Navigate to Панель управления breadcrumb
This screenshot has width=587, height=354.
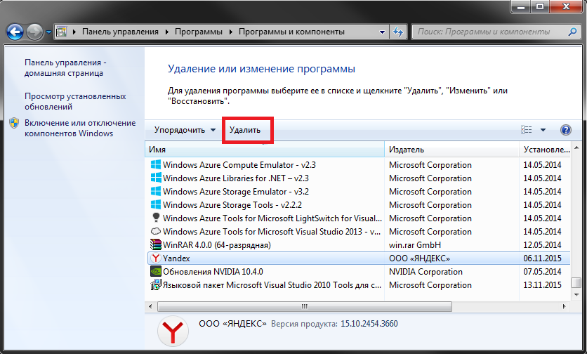(x=120, y=32)
